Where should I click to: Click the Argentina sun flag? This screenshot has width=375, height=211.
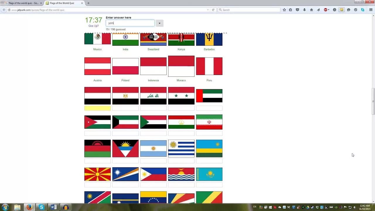pos(153,149)
